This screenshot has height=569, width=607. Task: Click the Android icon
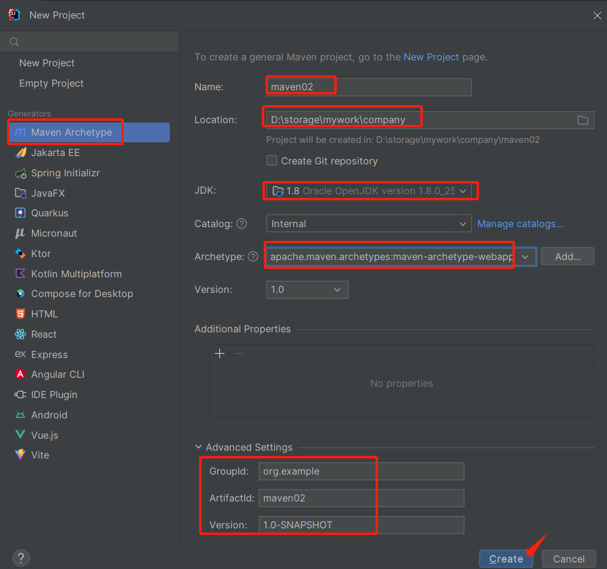point(20,415)
